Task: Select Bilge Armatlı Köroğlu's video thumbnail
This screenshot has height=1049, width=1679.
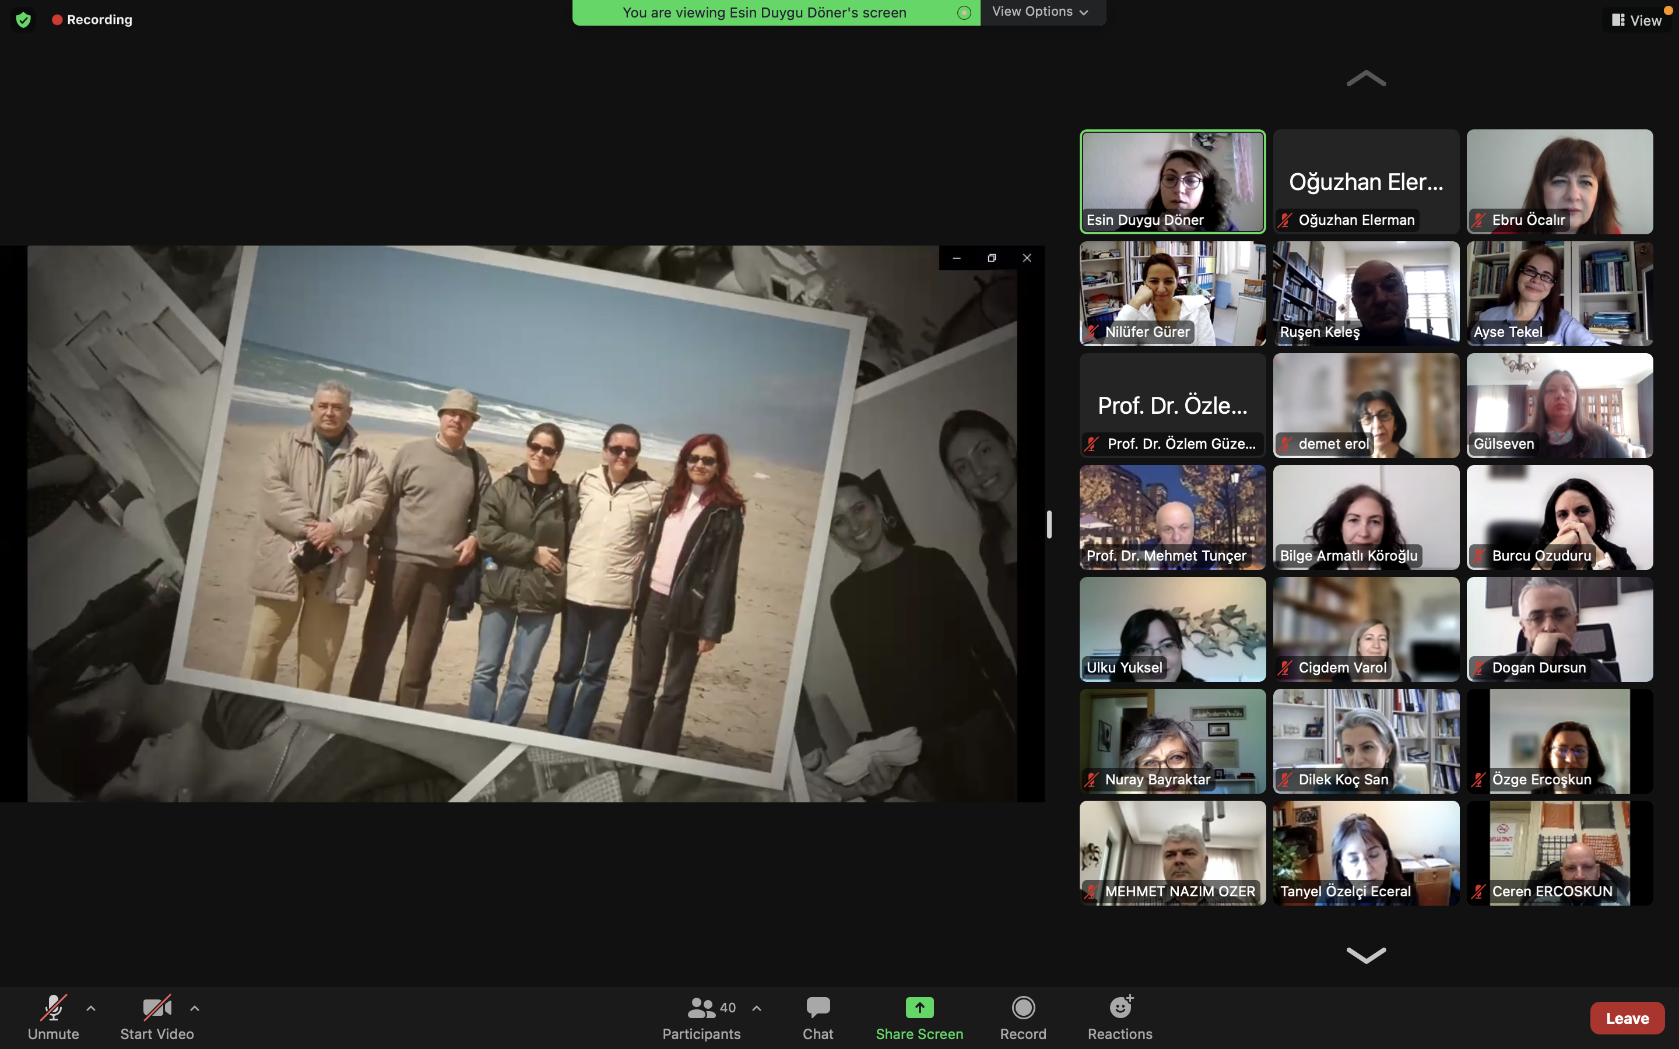Action: tap(1366, 518)
